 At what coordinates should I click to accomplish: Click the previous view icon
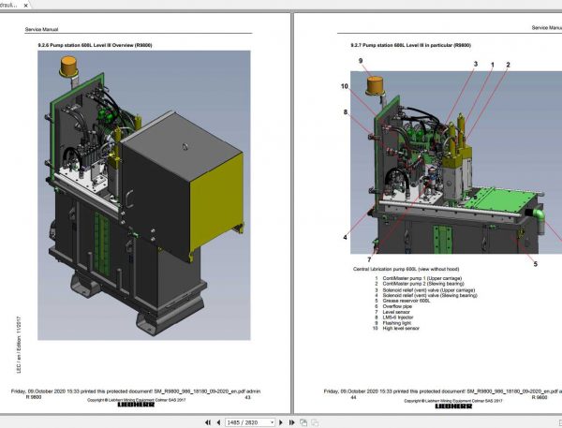(303, 422)
